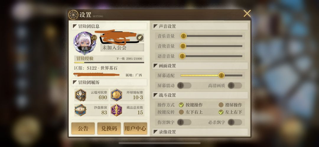
Task: Close the settings panel with X
Action: point(247,13)
